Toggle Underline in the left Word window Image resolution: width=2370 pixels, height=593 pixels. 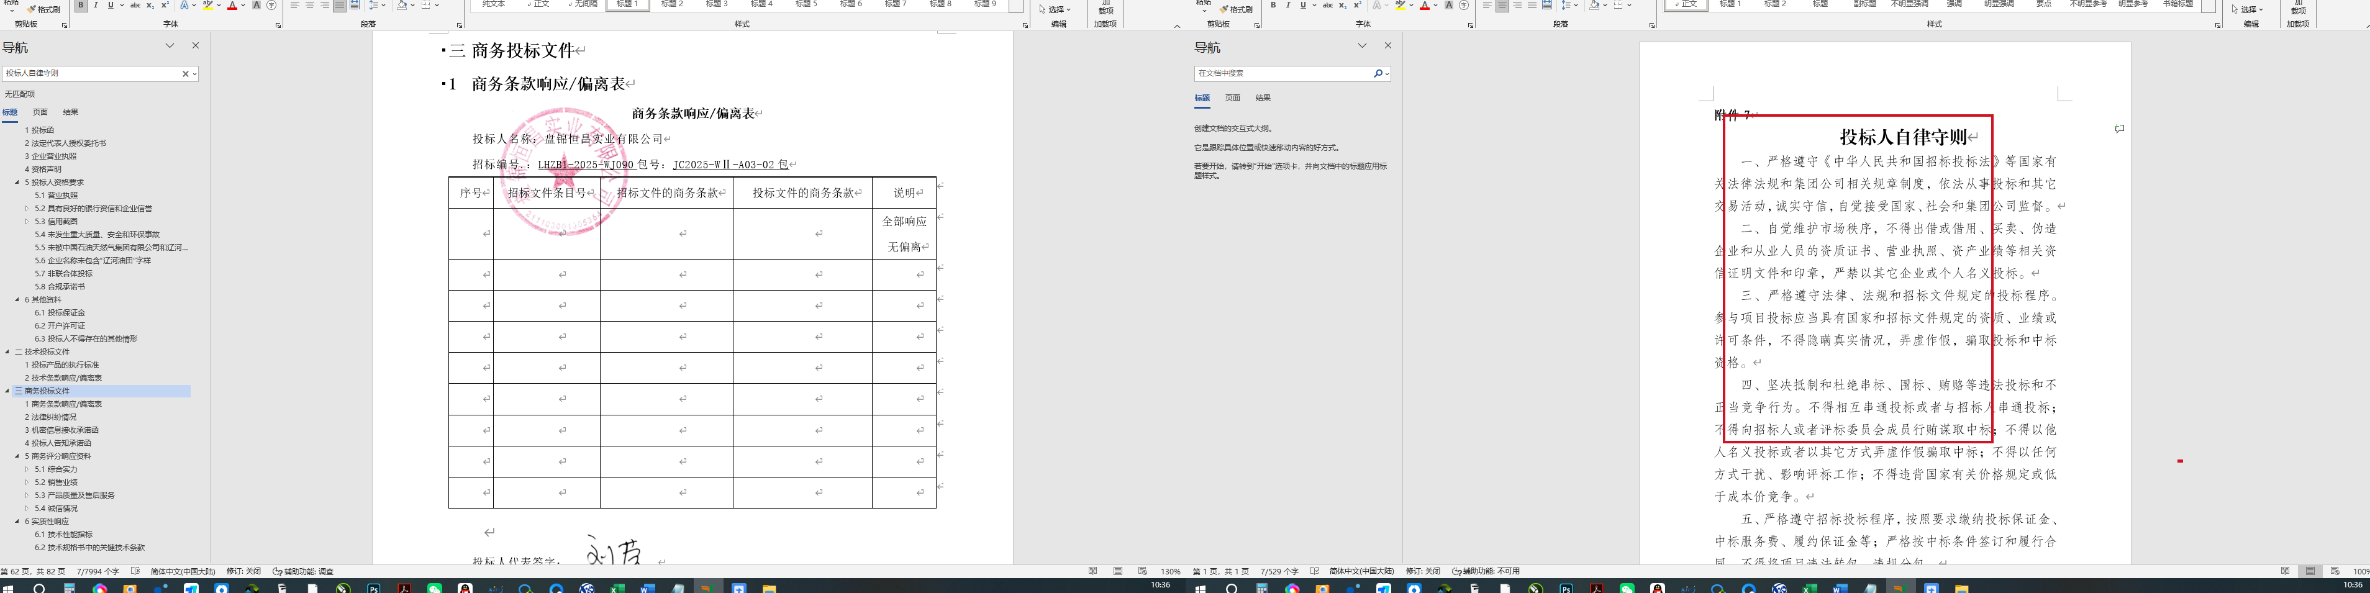[111, 6]
